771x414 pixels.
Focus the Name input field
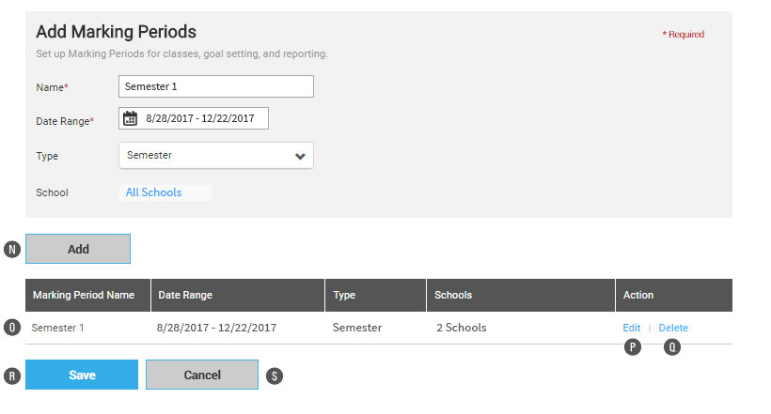pyautogui.click(x=216, y=86)
